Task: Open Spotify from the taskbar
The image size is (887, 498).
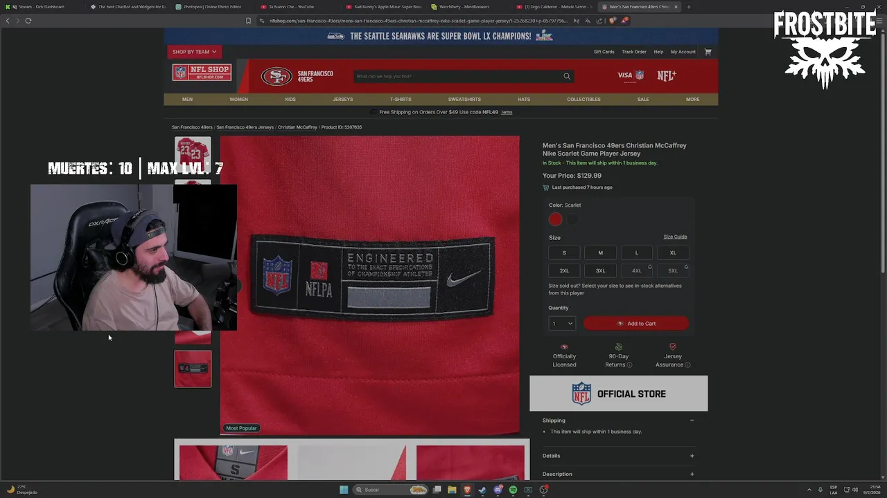Action: [x=513, y=490]
